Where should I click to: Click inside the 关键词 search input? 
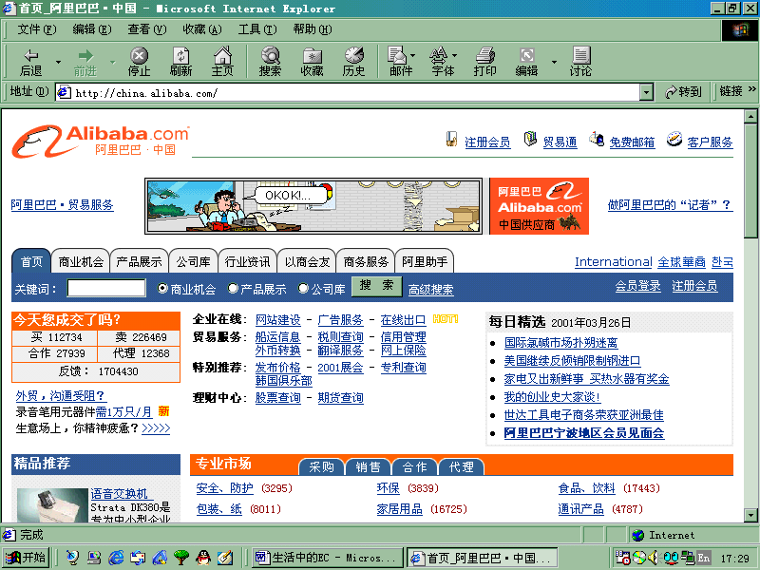(106, 288)
